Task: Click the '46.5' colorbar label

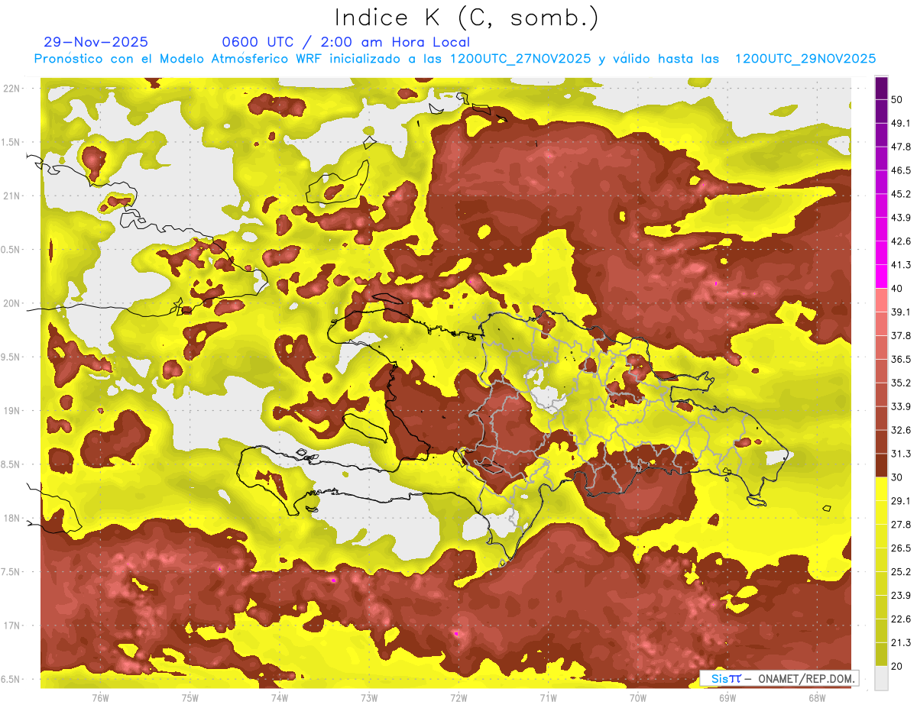Action: coord(902,170)
